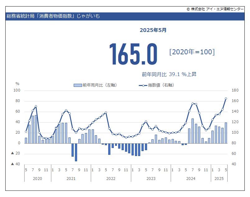Viewport: 250px width, 197px height.
Task: Click the last bar for May 2025
Action: click(226, 133)
